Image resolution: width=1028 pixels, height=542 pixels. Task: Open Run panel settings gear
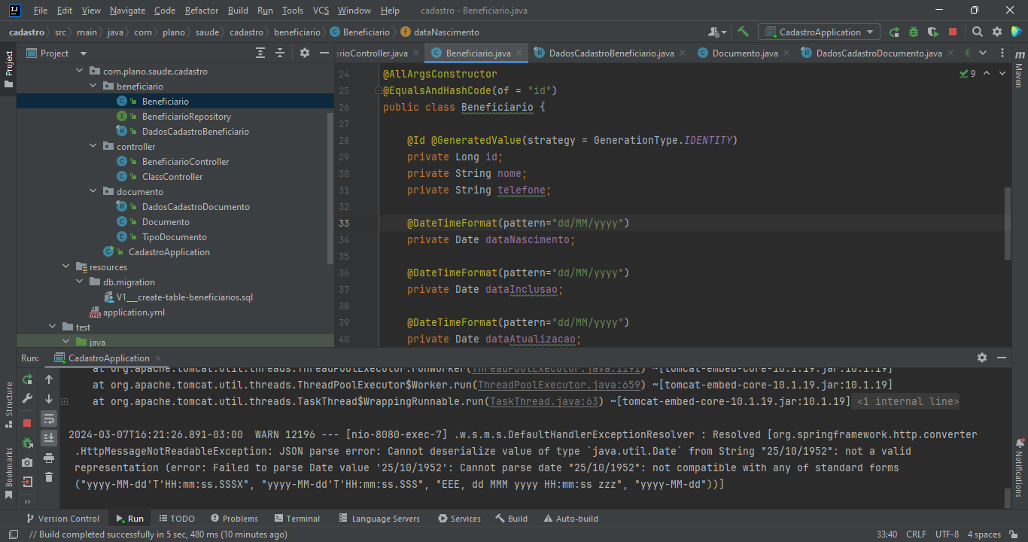tap(982, 358)
